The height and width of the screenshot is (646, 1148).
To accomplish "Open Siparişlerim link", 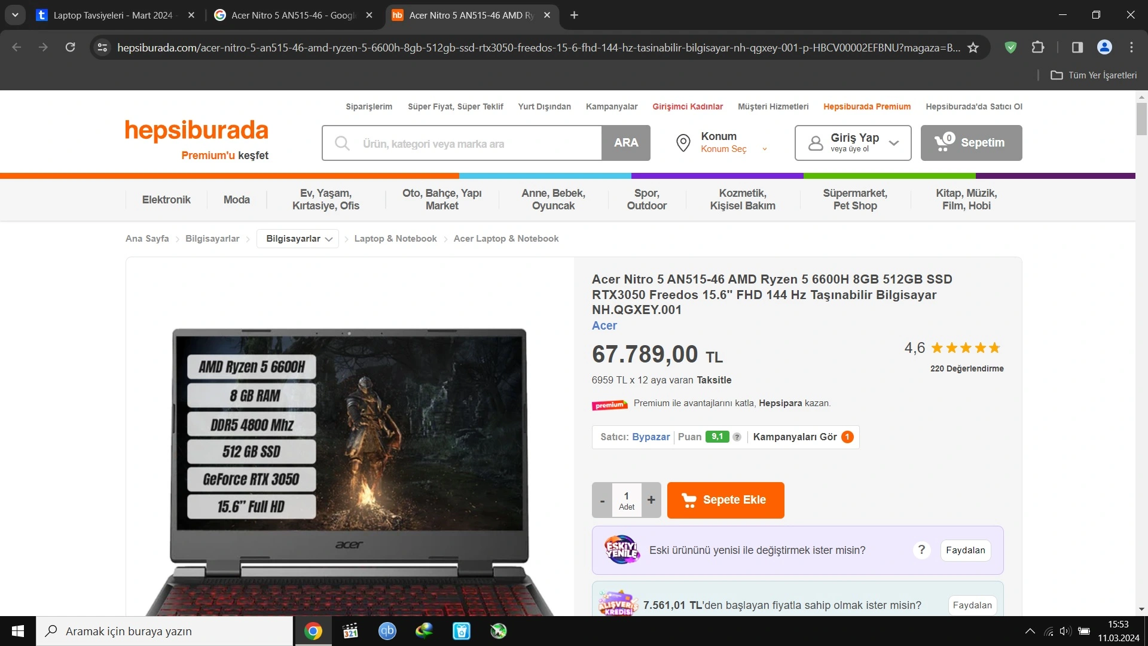I will 369,106.
